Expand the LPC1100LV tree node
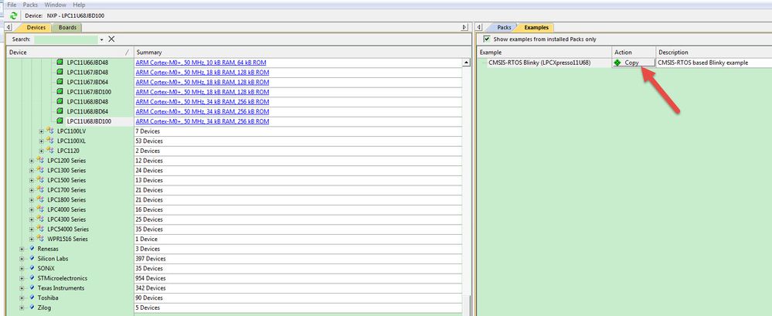This screenshot has width=772, height=316. (x=42, y=131)
